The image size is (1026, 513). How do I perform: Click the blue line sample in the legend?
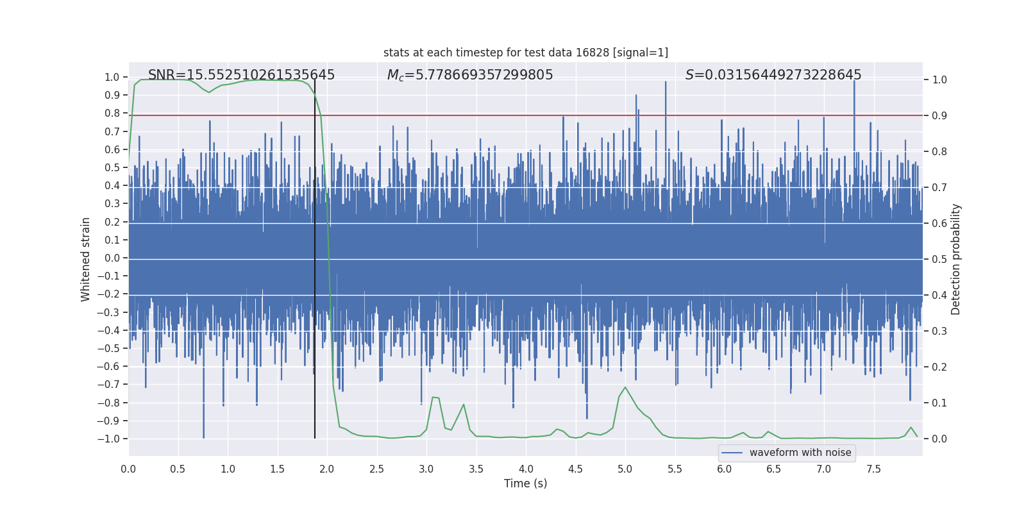732,453
